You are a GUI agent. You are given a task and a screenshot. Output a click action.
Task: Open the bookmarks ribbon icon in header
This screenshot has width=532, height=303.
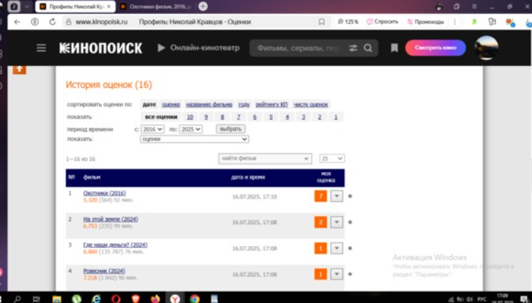394,48
